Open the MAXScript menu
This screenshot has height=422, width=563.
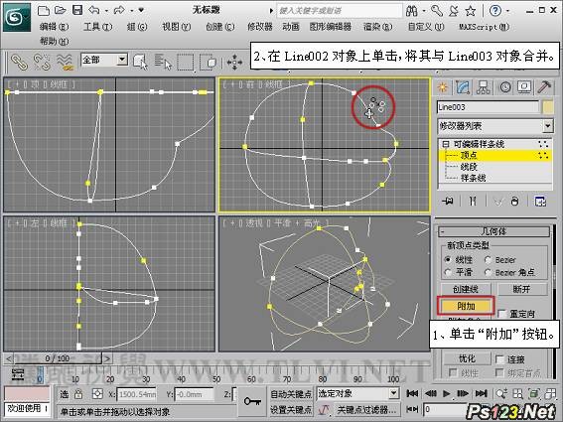tap(484, 27)
